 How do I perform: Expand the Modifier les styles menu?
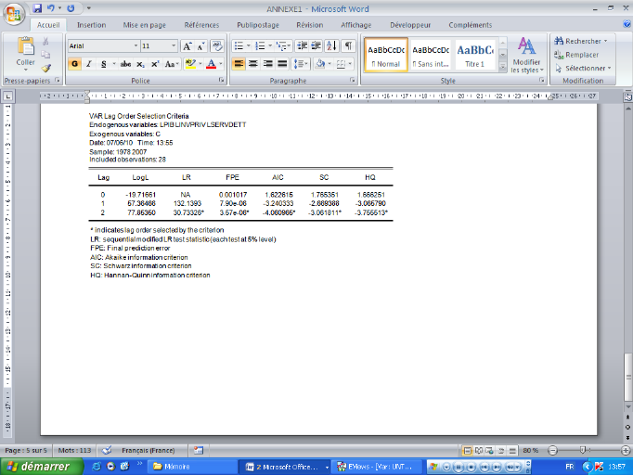(x=526, y=56)
